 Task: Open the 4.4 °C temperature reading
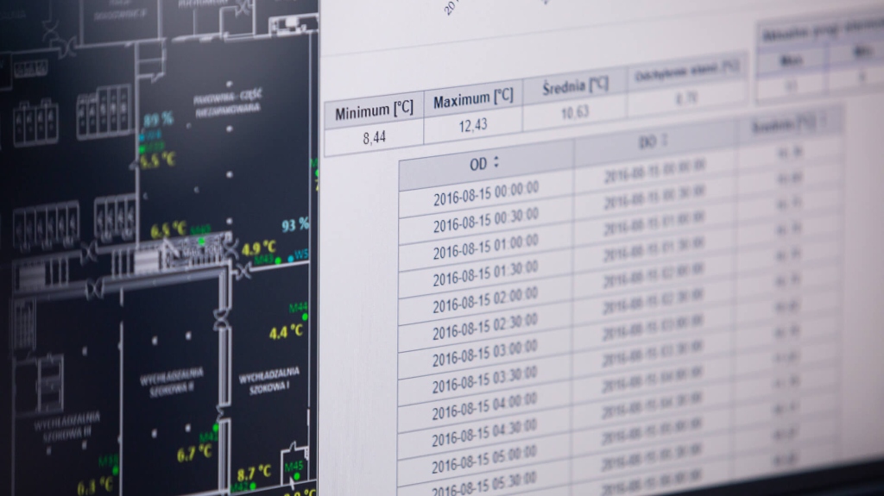[x=286, y=331]
